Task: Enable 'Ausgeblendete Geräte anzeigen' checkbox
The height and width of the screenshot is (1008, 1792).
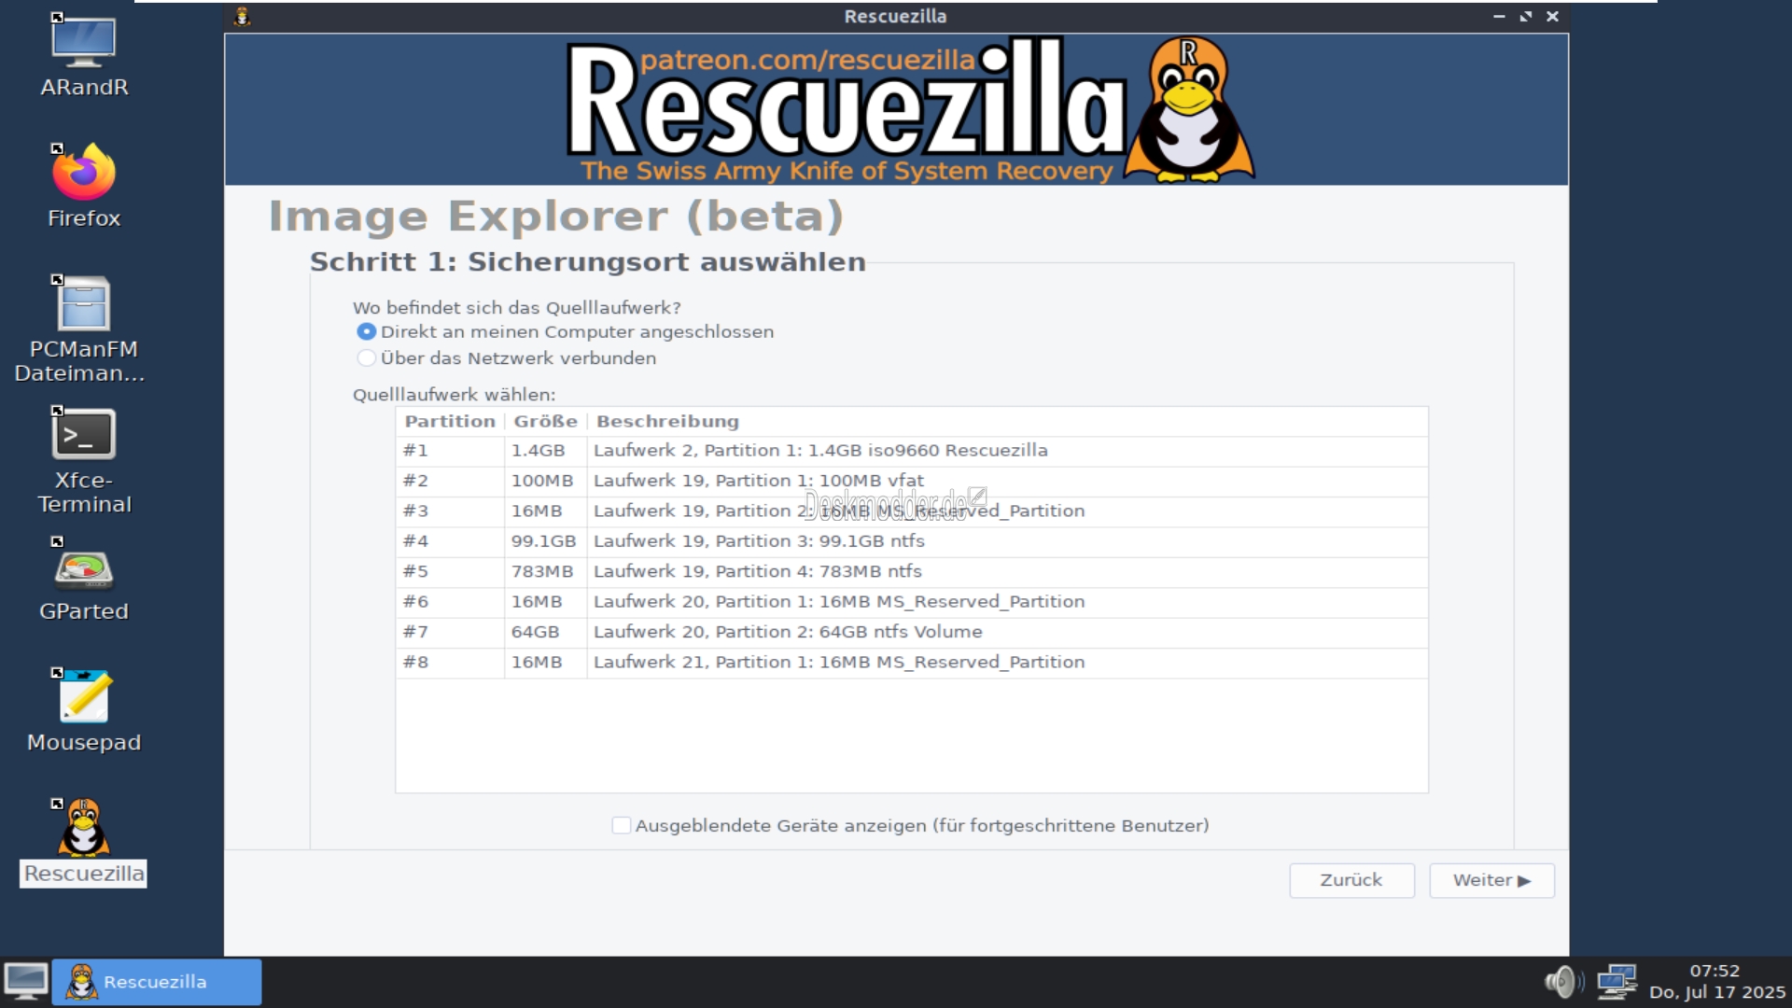Action: pos(621,825)
